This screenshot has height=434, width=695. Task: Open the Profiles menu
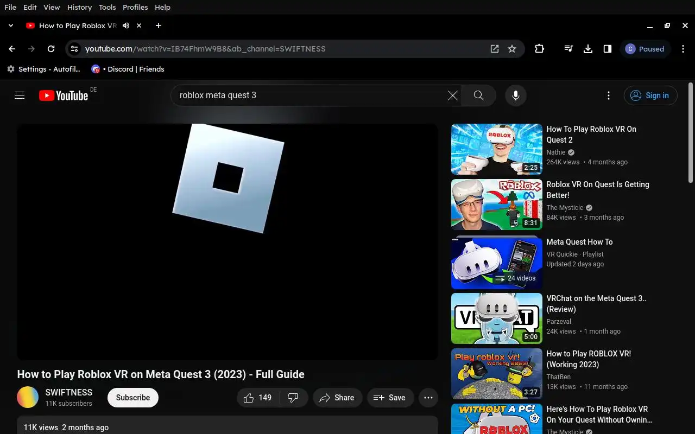[135, 7]
